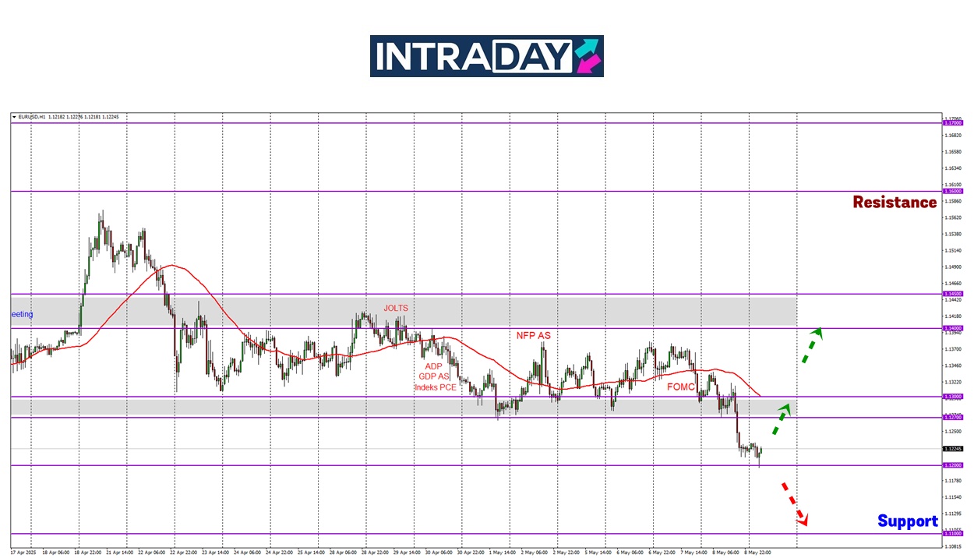Click the INTRADAY logo text
This screenshot has height=558, width=974.
click(472, 56)
